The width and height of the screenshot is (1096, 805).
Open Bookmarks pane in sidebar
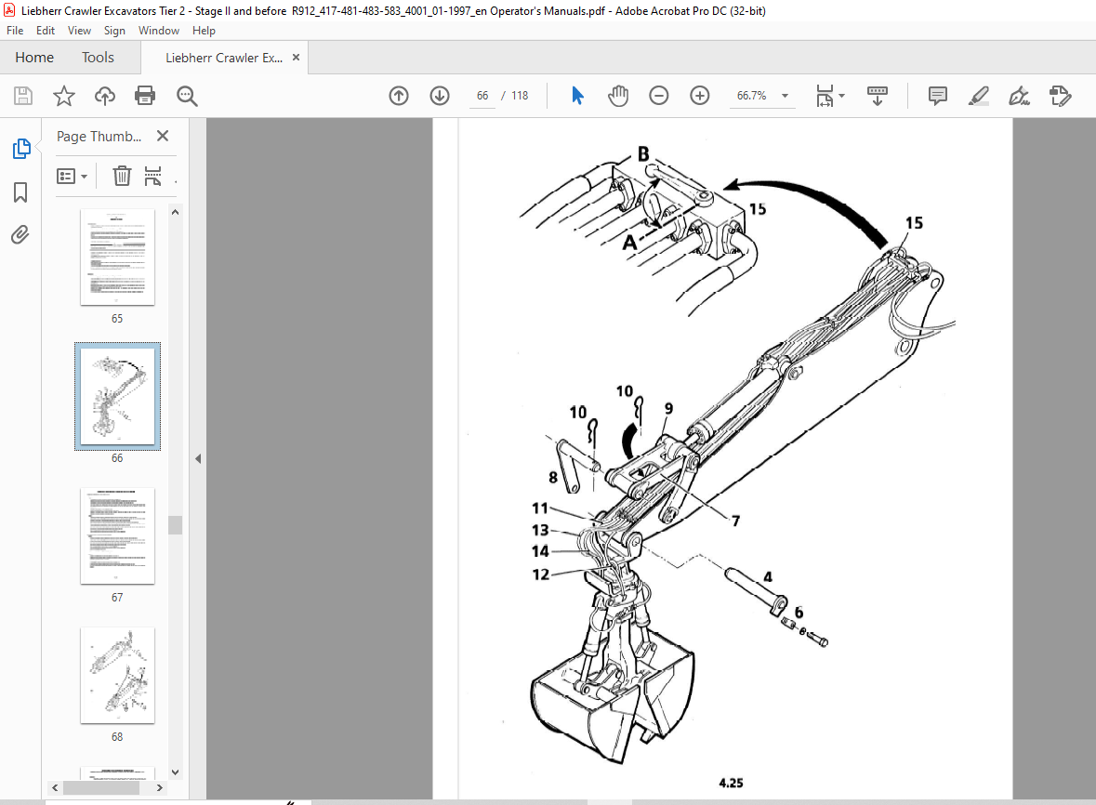pyautogui.click(x=20, y=192)
